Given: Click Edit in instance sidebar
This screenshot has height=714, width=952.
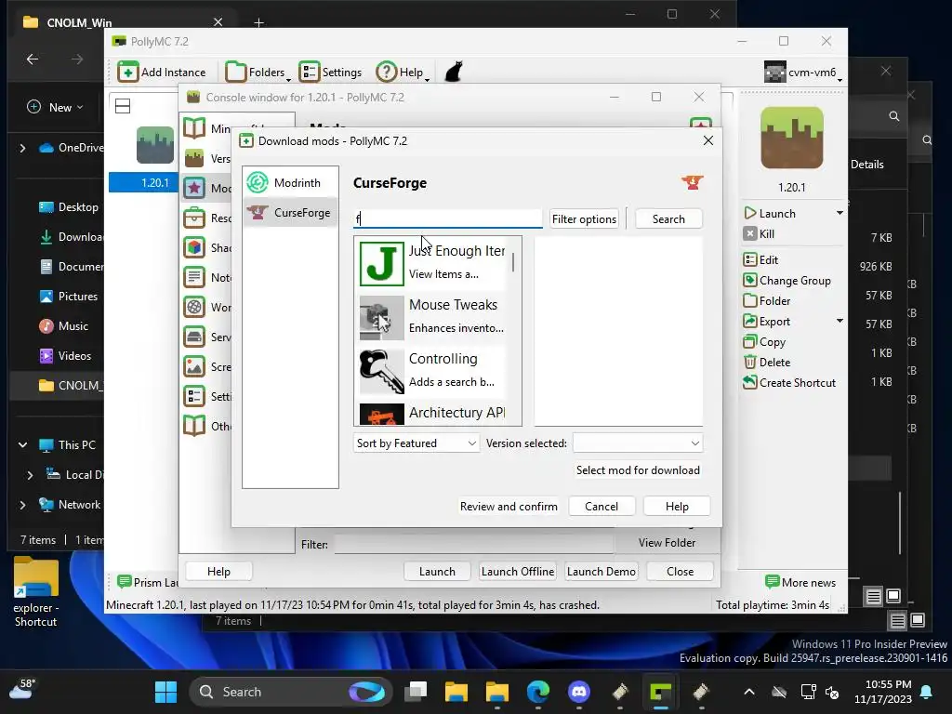Looking at the screenshot, I should pos(760,260).
